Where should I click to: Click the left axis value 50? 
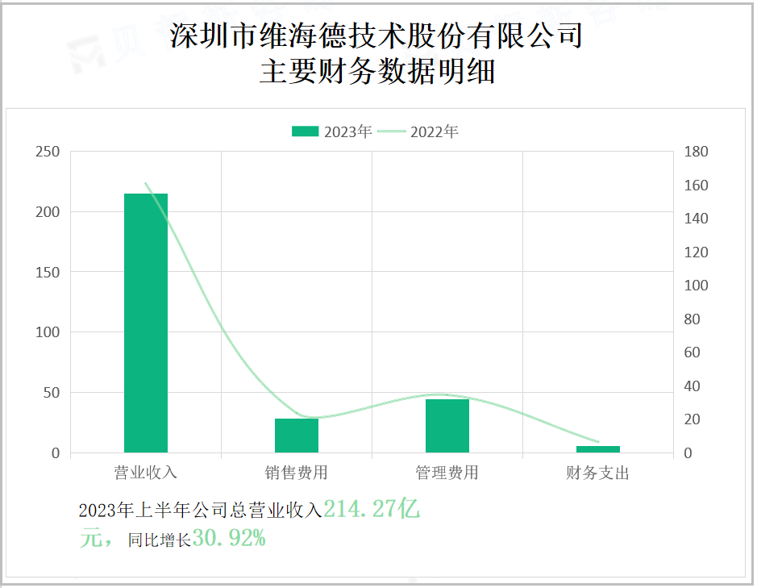[52, 393]
